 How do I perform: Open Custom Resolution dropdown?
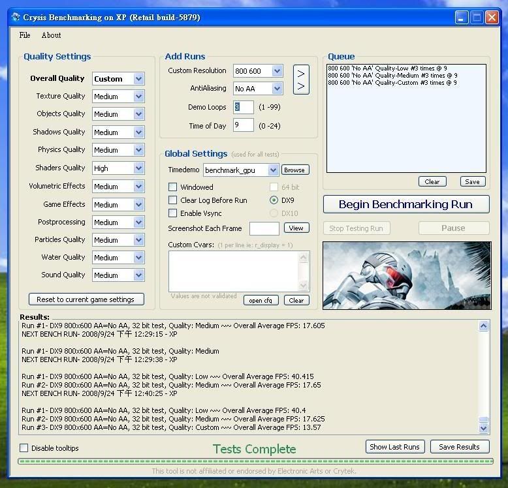[277, 71]
